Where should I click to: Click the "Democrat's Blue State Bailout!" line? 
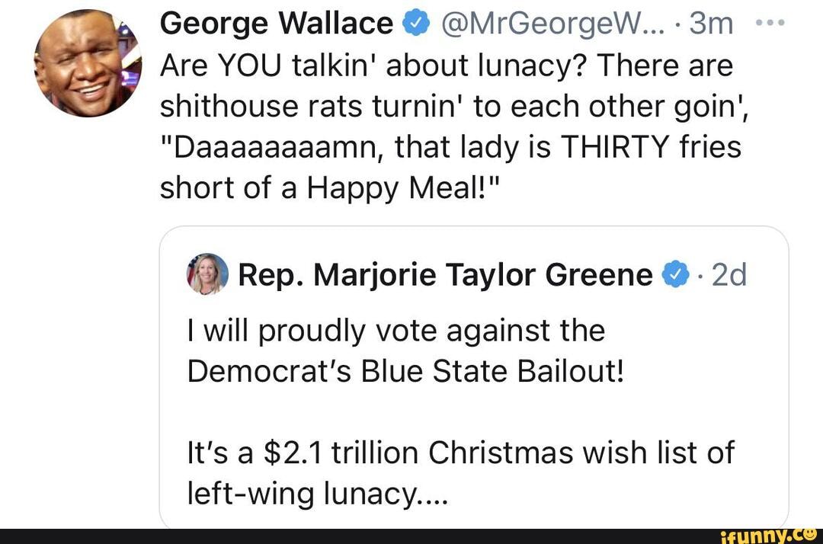405,372
